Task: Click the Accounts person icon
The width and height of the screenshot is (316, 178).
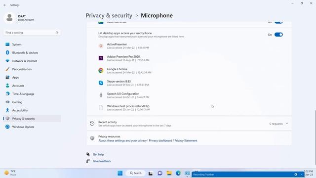Action: point(7,86)
